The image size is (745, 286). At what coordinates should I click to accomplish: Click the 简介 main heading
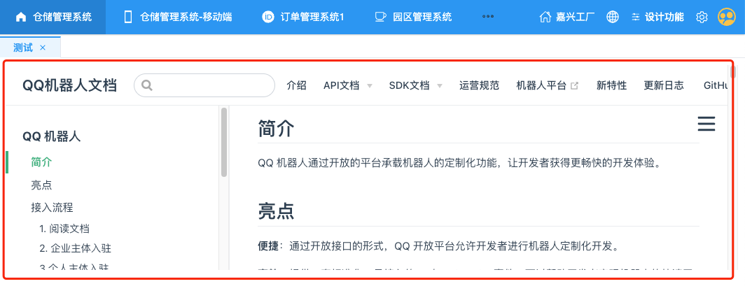tap(276, 129)
